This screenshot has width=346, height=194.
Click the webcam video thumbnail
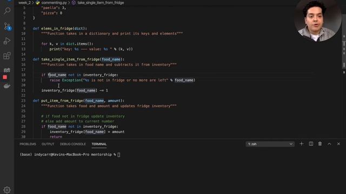[x=317, y=20]
